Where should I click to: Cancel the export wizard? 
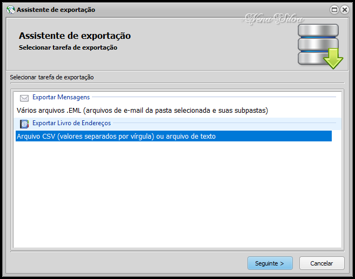pyautogui.click(x=321, y=263)
